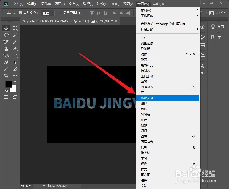Select the Magic Wand tool
This screenshot has height=189, width=229.
[x=15, y=35]
